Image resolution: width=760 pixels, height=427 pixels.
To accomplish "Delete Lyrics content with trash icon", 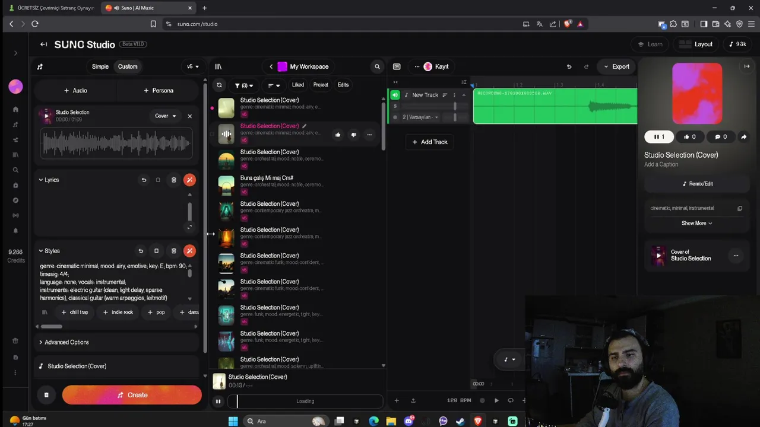I will pyautogui.click(x=173, y=180).
